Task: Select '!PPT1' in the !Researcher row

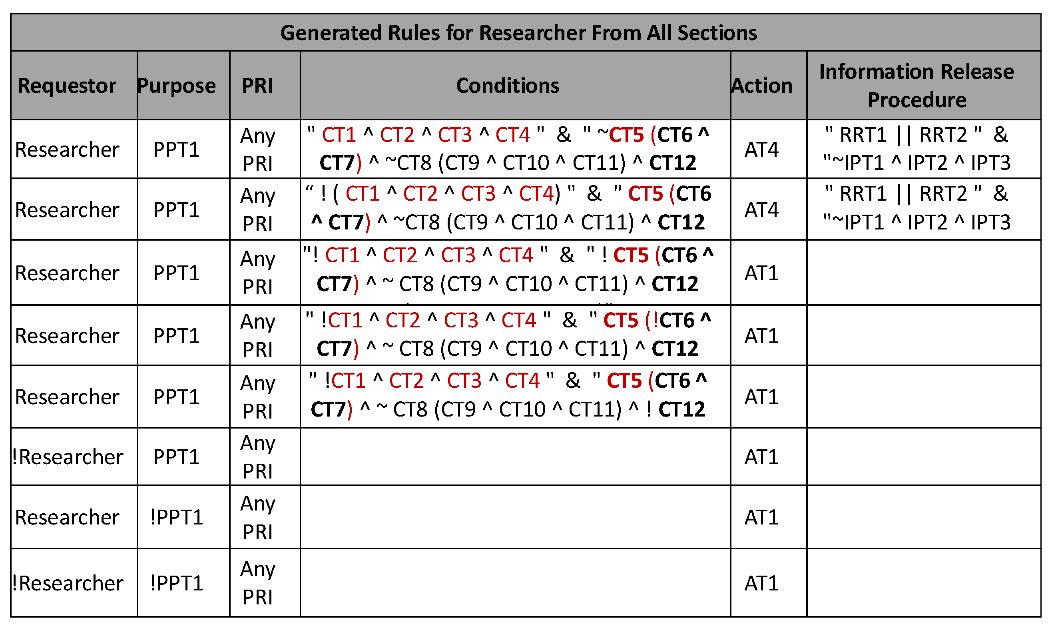Action: tap(177, 583)
